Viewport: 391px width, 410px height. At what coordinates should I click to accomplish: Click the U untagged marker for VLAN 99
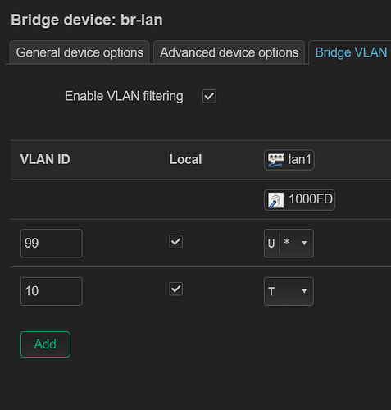[271, 244]
